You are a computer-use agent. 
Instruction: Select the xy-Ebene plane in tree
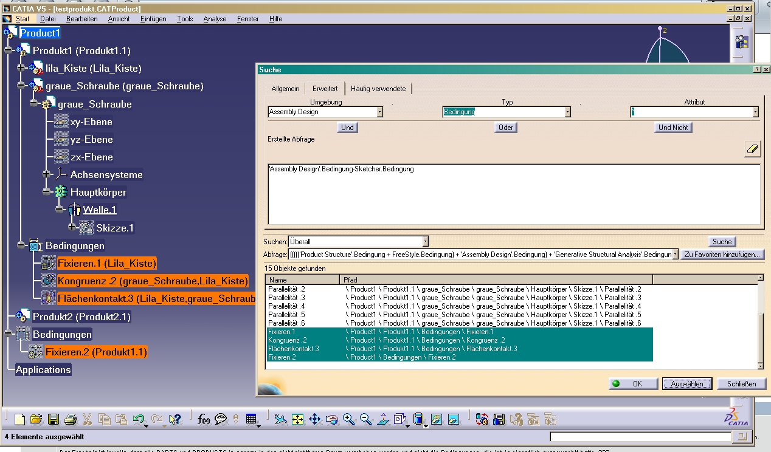(91, 122)
